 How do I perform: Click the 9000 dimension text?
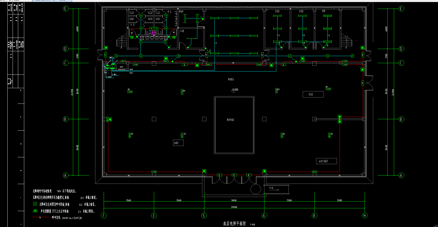point(234,200)
